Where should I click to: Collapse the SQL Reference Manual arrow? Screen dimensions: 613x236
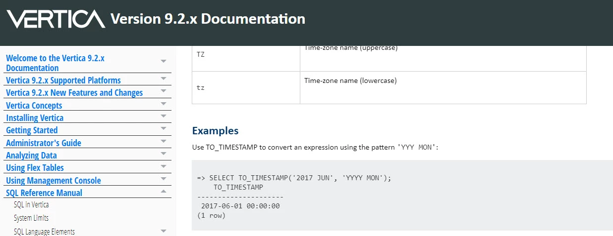click(x=164, y=191)
